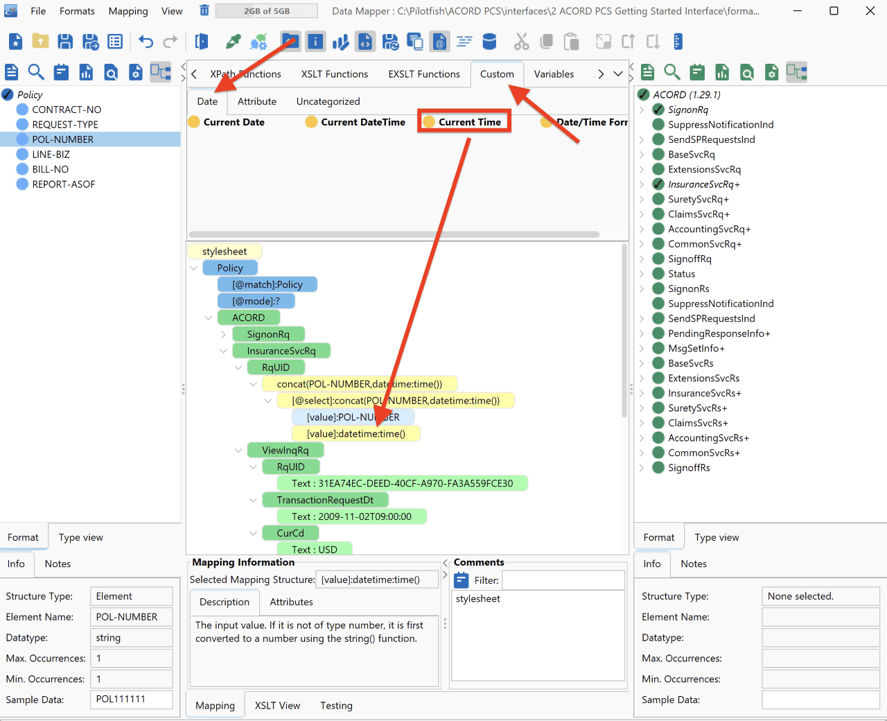Click the mapping tree vertical scrollbar
Screen dimensions: 887x721
click(624, 330)
